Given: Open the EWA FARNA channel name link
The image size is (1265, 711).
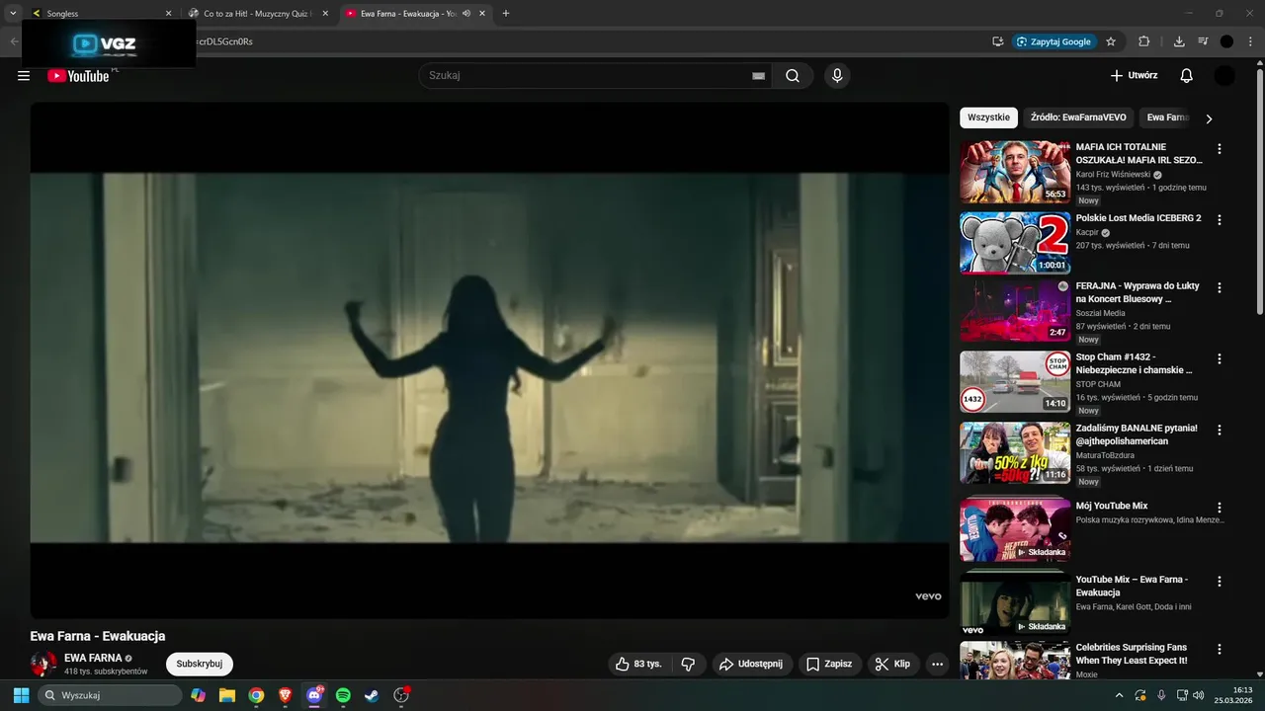Looking at the screenshot, I should (x=93, y=658).
